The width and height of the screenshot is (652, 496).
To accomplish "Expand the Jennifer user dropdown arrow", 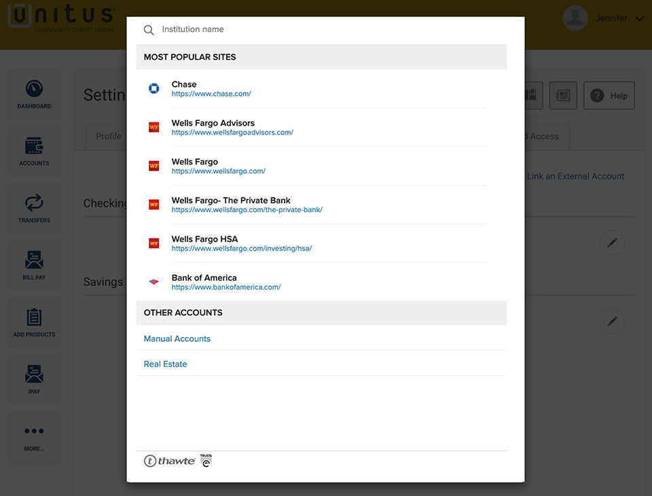I will tap(640, 19).
